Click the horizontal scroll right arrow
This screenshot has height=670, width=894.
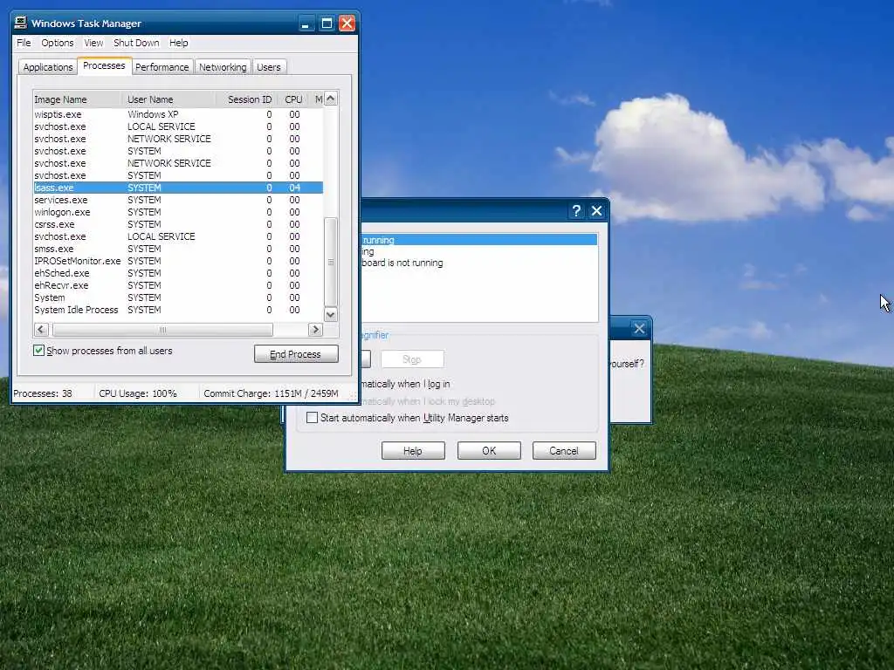tap(315, 329)
